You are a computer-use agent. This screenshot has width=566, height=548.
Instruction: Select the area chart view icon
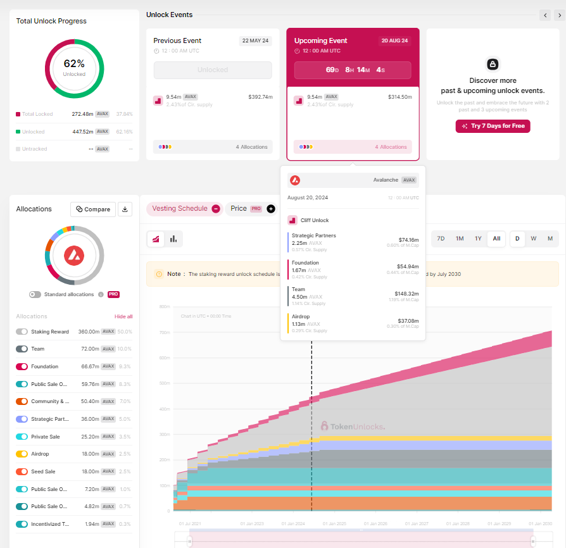pos(155,239)
